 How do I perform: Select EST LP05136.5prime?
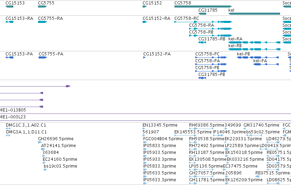(201, 170)
